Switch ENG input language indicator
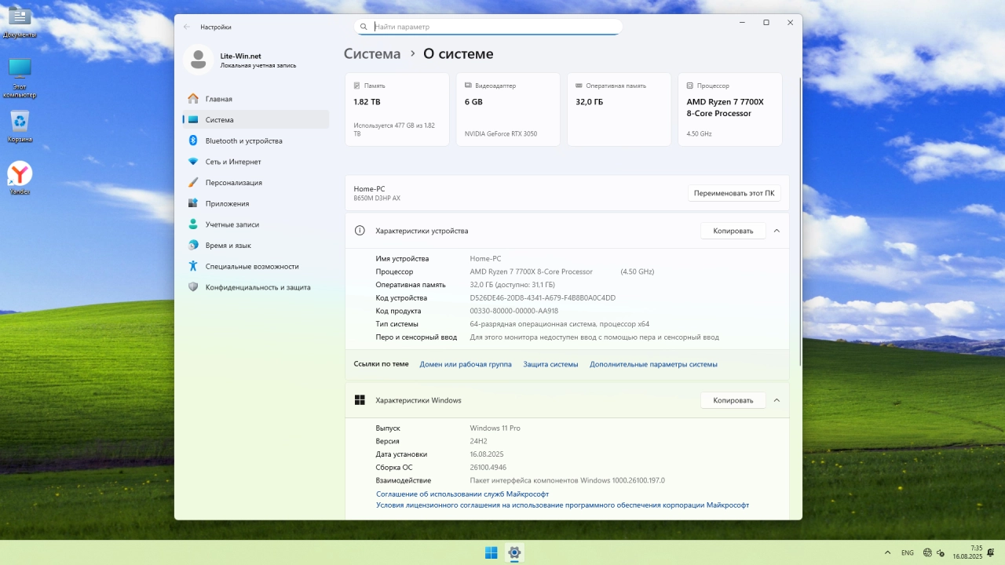The image size is (1005, 565). (907, 552)
